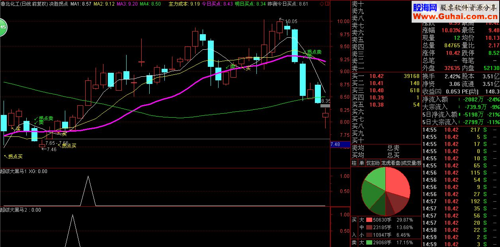Select the MA3: 9.20 label
The width and height of the screenshot is (500, 247).
(x=128, y=4)
